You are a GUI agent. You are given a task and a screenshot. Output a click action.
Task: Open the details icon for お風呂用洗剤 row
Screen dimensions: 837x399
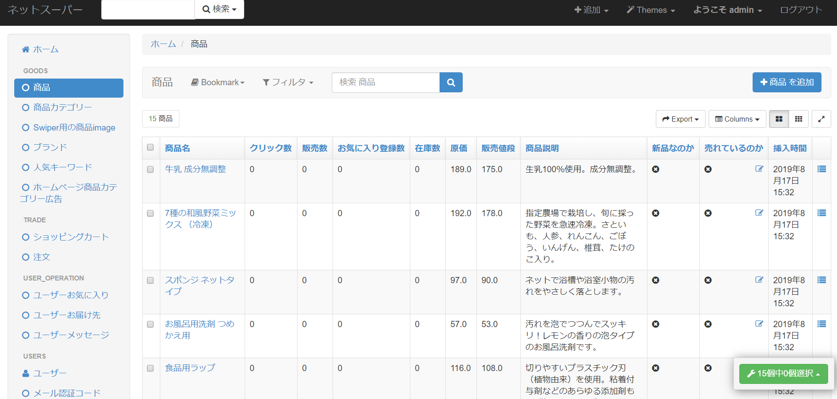click(821, 324)
